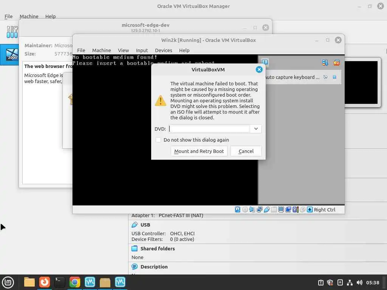Screen dimensions: 387x290
Task: Open the Linux Mint start menu
Action: click(8, 282)
